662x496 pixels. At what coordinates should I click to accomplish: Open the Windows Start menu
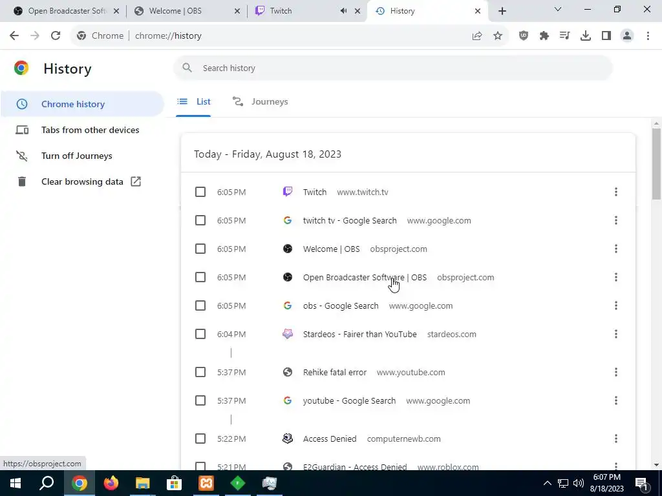[16, 483]
